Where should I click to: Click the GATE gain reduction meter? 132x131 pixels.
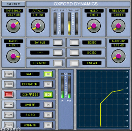[x=55, y=24]
